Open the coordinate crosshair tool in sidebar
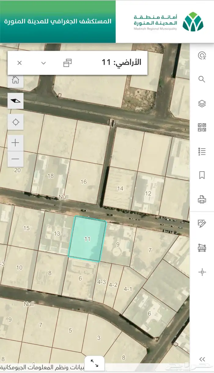The height and width of the screenshot is (373, 214). click(202, 272)
